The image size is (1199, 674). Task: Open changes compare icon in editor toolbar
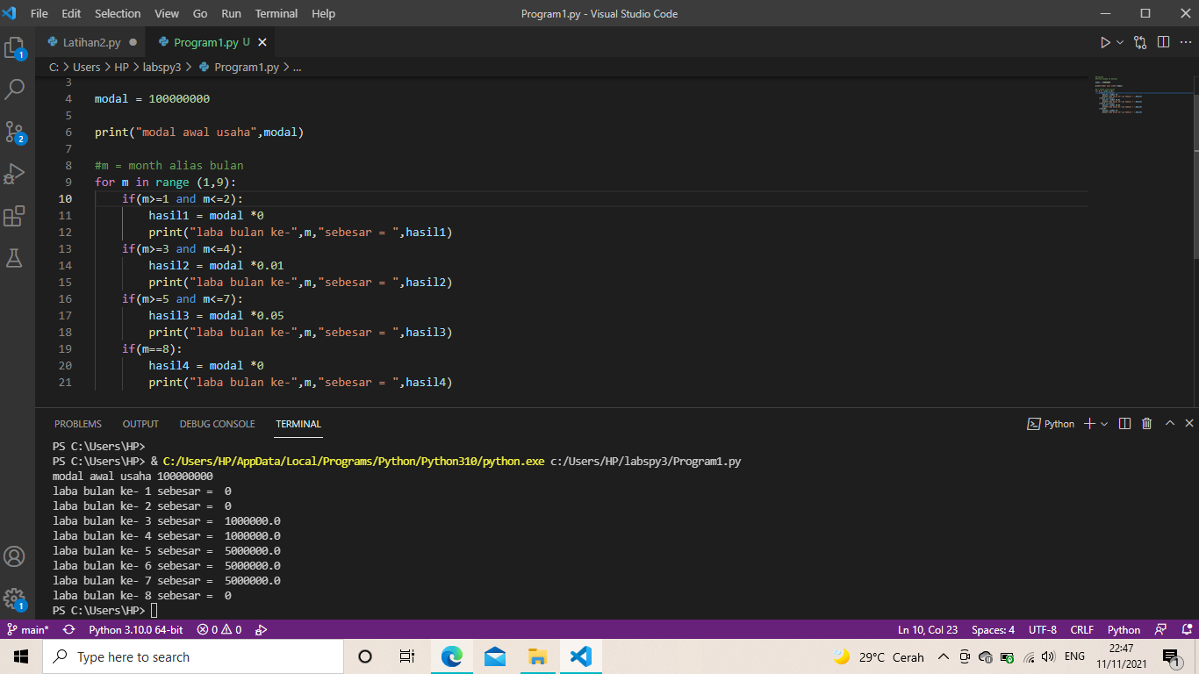pyautogui.click(x=1140, y=42)
